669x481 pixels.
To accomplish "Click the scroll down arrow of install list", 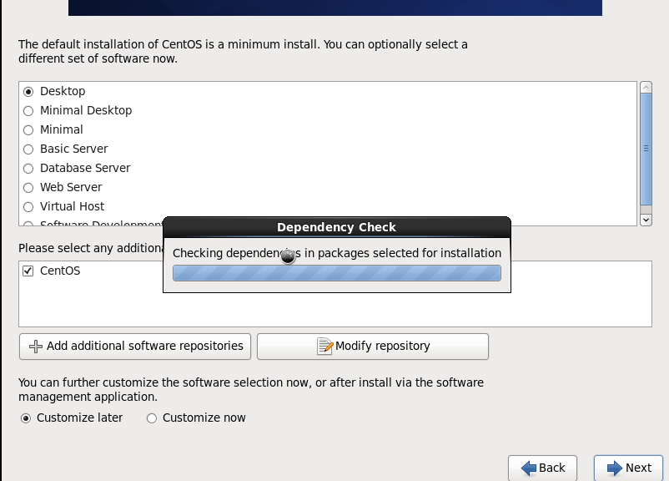I will tap(646, 220).
